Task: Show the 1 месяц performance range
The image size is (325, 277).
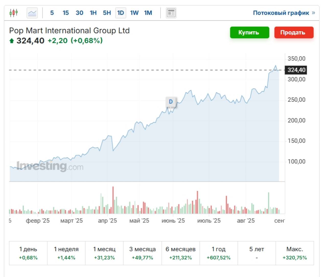Action: point(104,253)
